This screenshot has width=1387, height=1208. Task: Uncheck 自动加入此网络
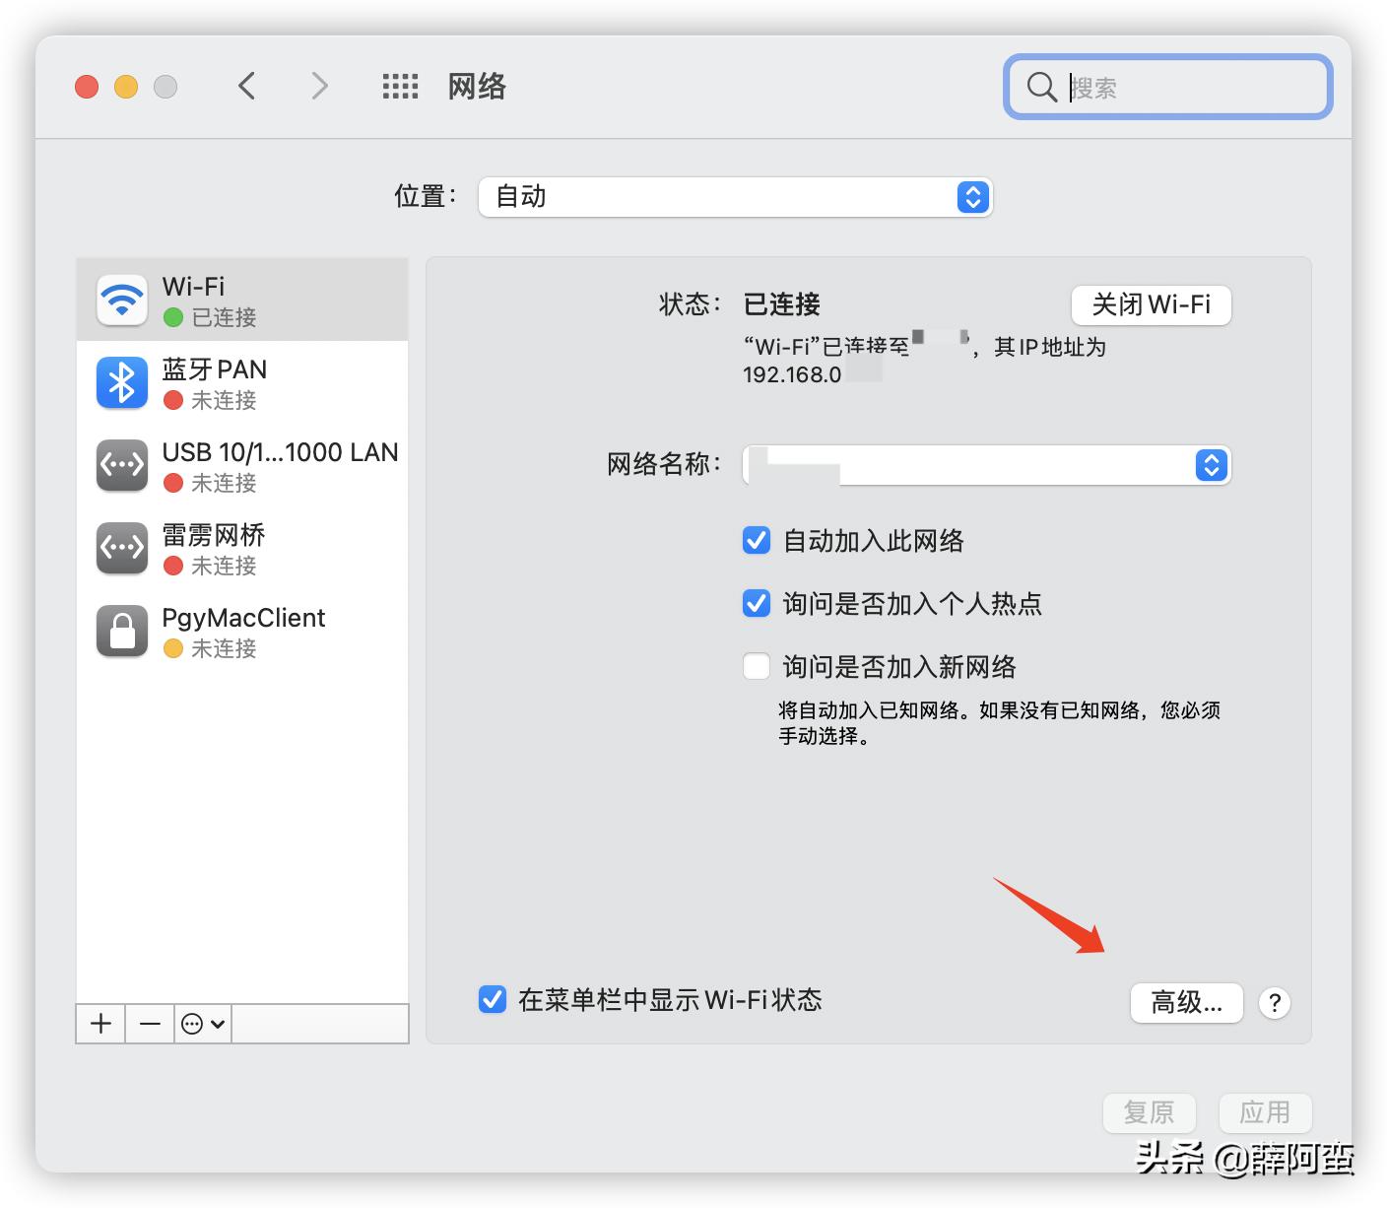(756, 540)
